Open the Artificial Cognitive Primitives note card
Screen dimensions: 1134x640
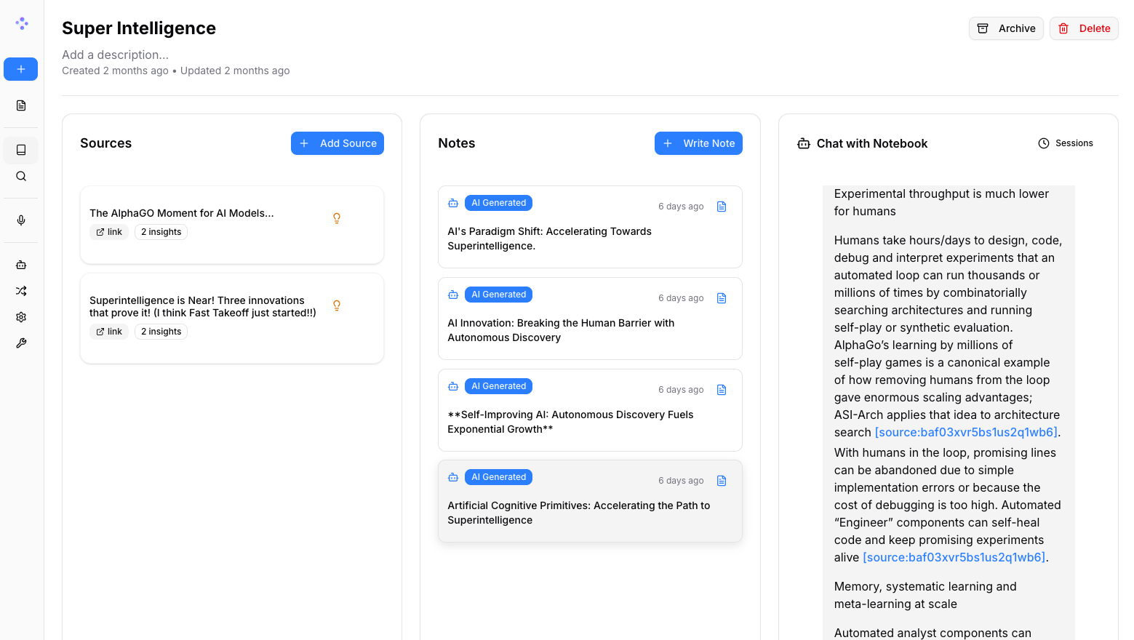click(x=590, y=501)
